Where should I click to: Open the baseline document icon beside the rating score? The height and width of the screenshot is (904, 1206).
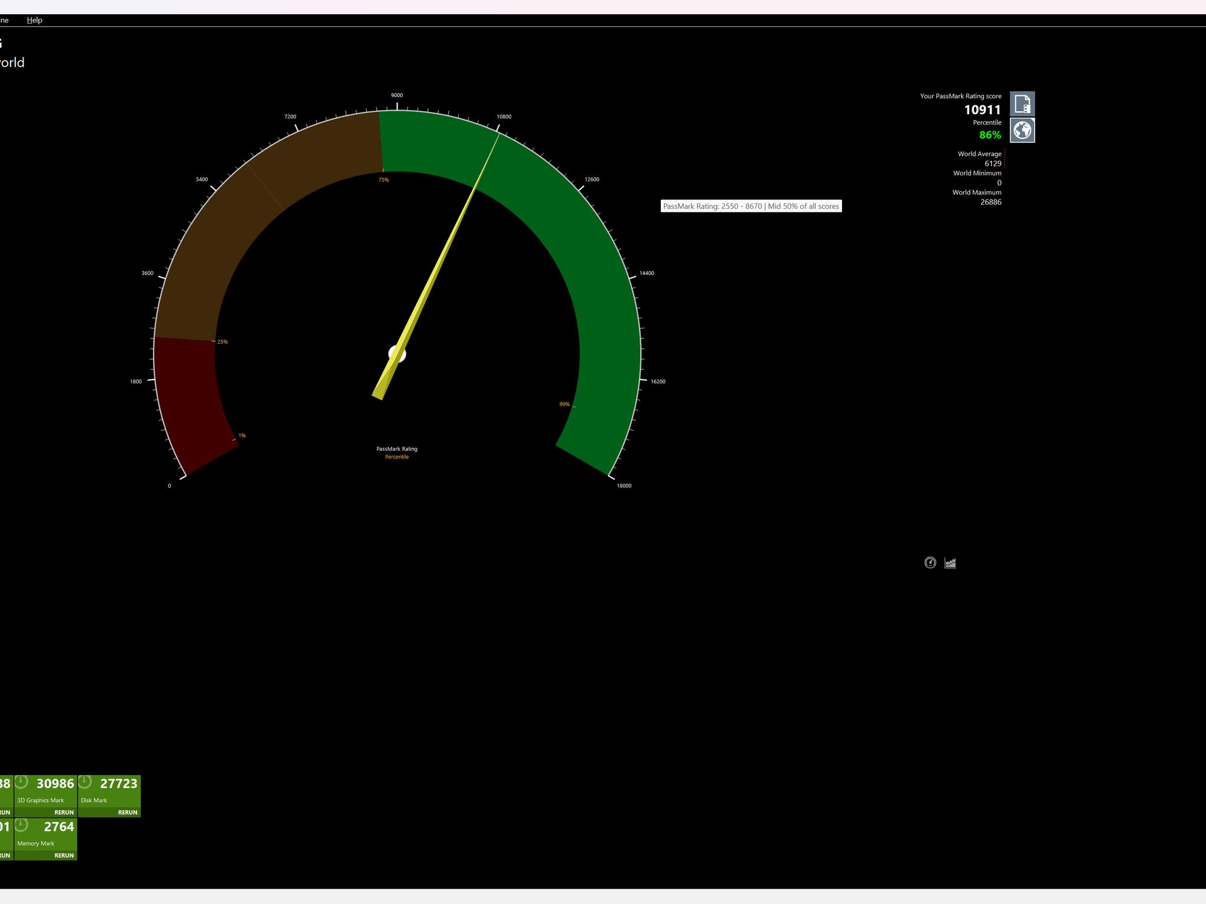[1022, 104]
